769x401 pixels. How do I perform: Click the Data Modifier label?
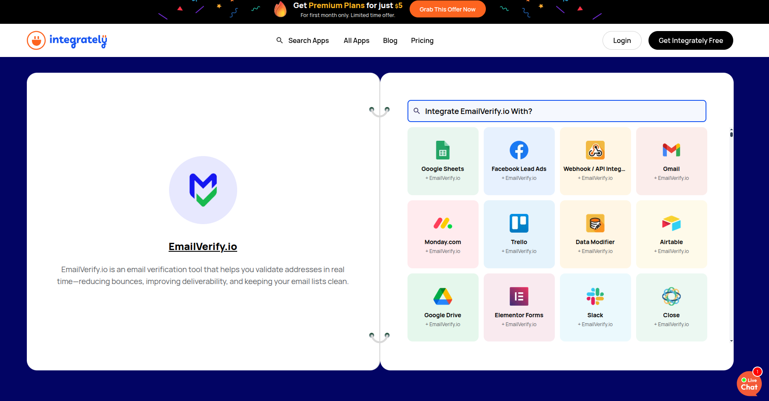point(595,242)
